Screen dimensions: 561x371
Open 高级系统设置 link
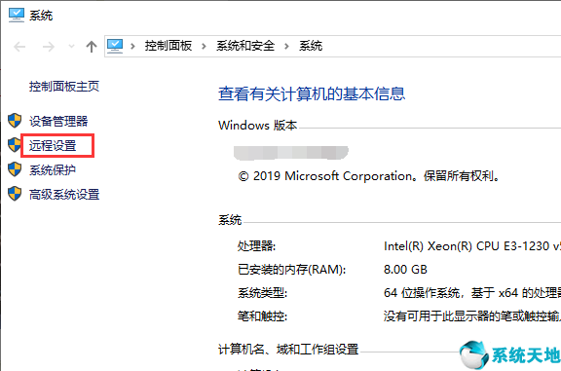[x=64, y=195]
